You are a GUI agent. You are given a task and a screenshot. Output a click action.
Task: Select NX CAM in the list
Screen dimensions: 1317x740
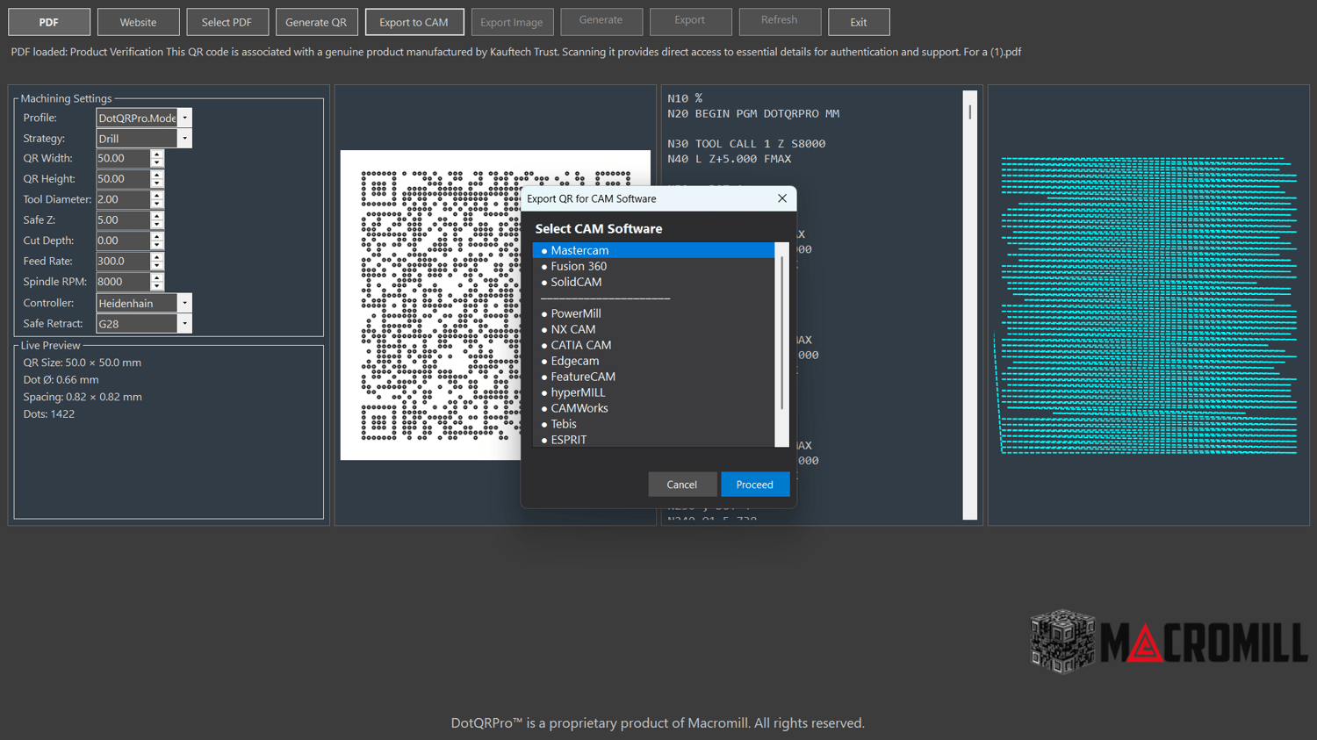tap(653, 329)
